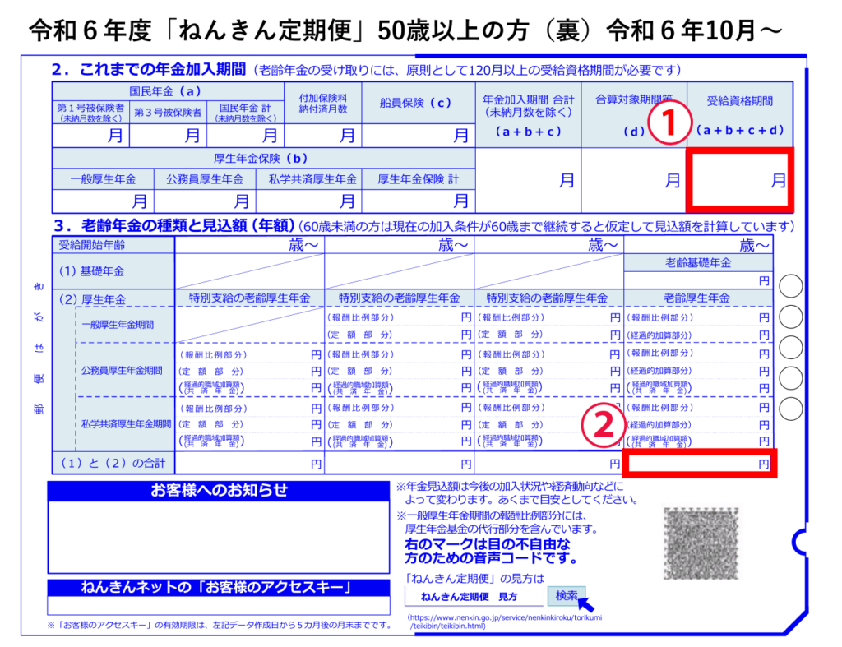The height and width of the screenshot is (647, 842).
Task: Click the 厚生年金保険 (b) header row
Action: [x=263, y=159]
